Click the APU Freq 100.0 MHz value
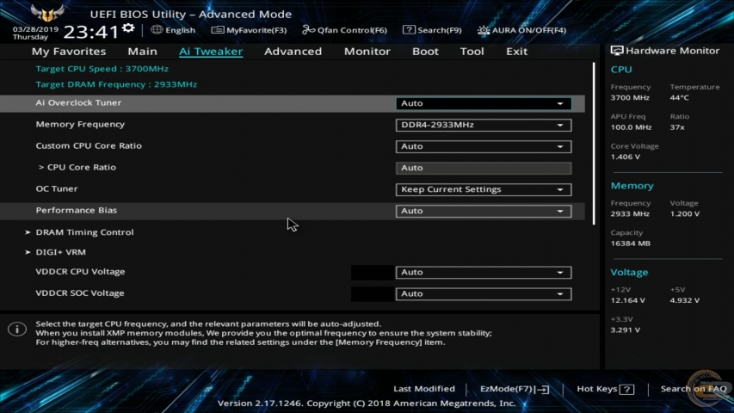The height and width of the screenshot is (413, 734). (631, 127)
